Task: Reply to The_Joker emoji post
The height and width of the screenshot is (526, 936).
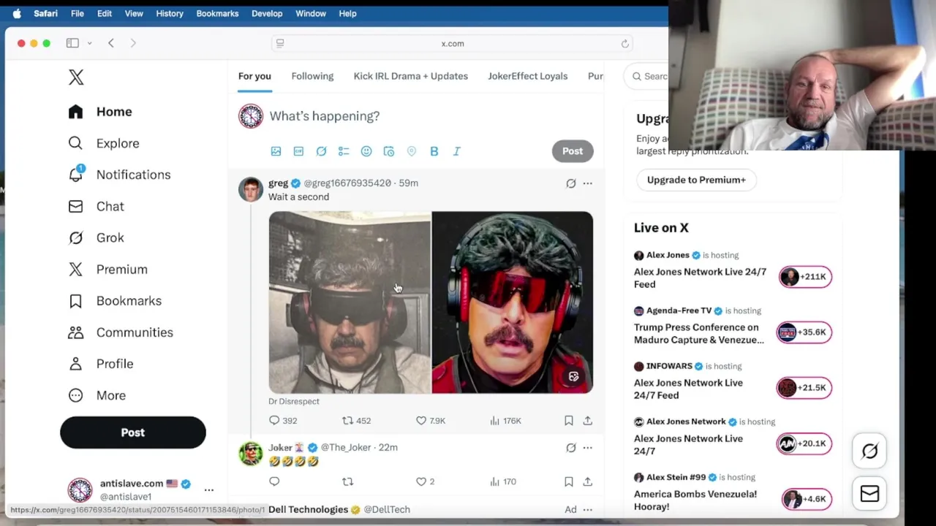Action: coord(274,481)
